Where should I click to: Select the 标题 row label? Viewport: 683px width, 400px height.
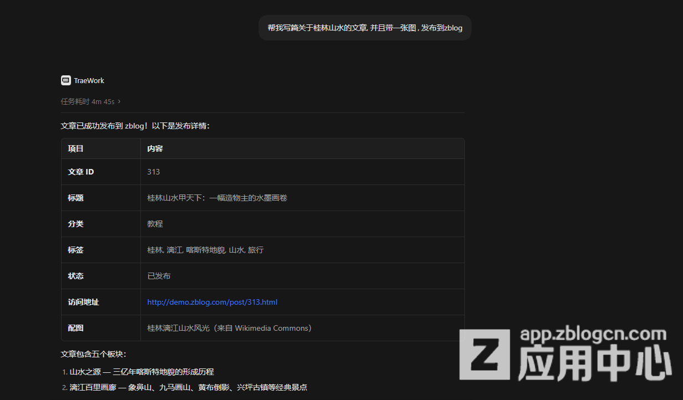(x=75, y=198)
